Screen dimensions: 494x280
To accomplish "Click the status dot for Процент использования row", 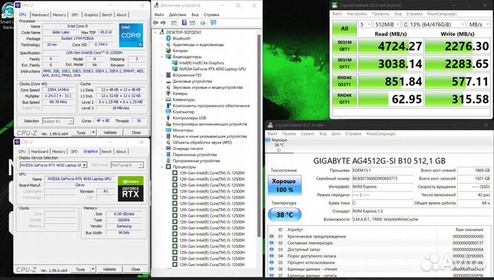I will click(x=272, y=262).
